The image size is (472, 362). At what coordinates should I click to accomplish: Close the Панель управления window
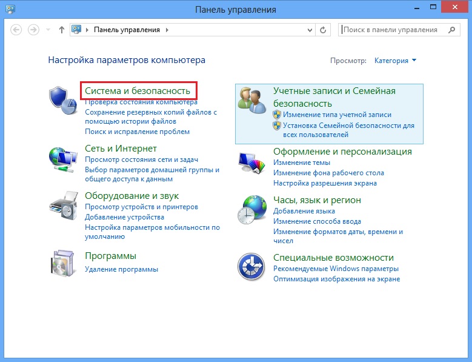[x=455, y=7]
